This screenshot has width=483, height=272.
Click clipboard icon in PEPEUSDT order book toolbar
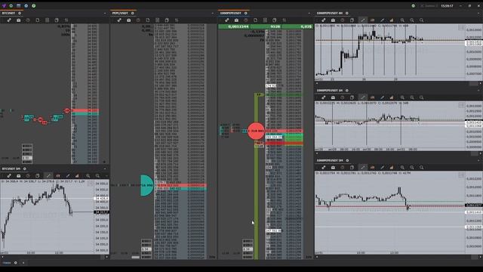pos(167,20)
